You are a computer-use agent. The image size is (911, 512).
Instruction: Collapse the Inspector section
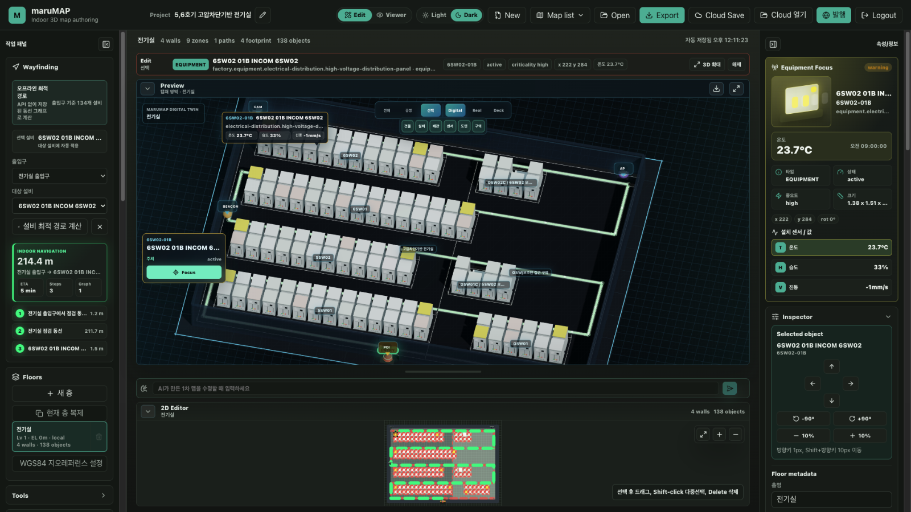888,317
